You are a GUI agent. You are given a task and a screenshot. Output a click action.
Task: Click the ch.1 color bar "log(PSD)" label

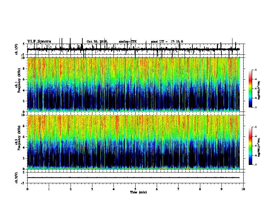coord(259,90)
